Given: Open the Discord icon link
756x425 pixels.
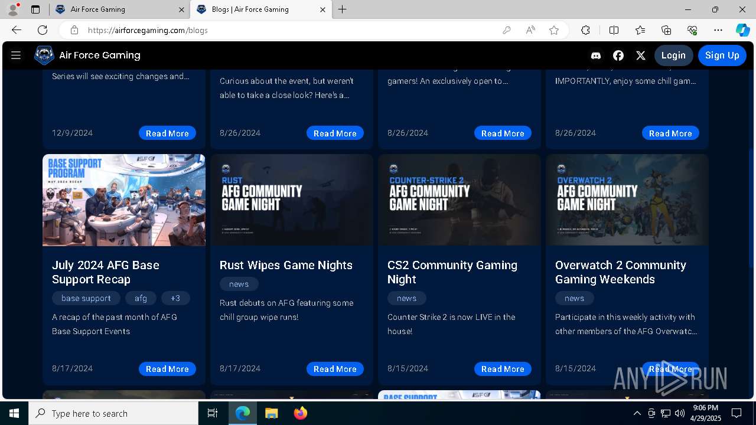Looking at the screenshot, I should tap(596, 55).
